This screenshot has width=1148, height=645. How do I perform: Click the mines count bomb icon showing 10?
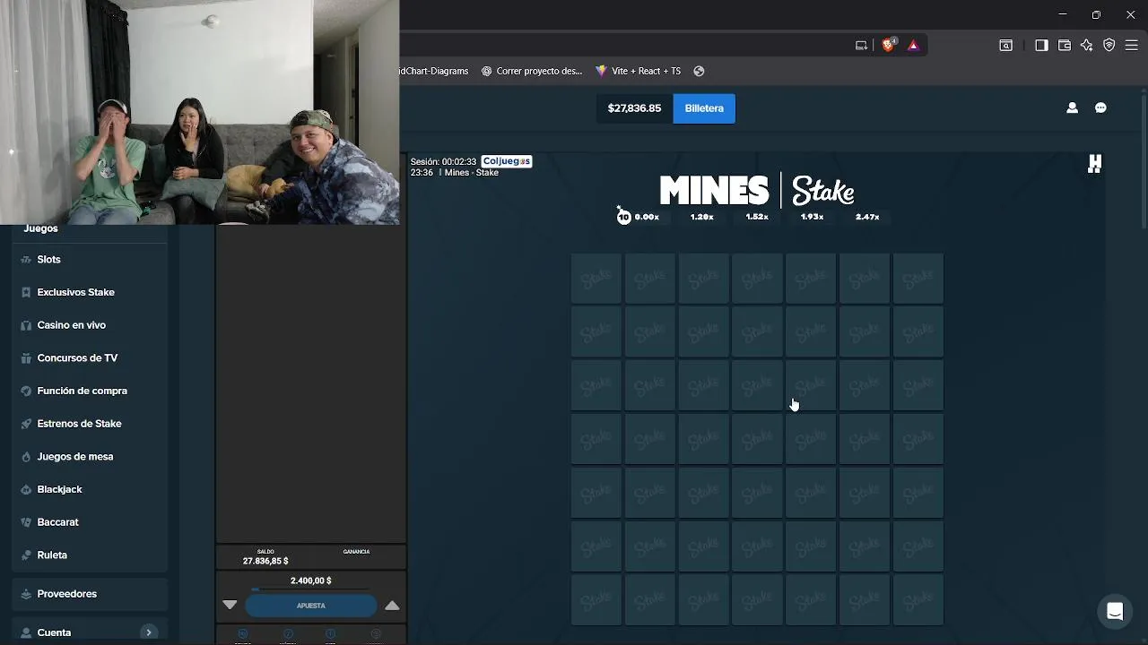pos(623,216)
